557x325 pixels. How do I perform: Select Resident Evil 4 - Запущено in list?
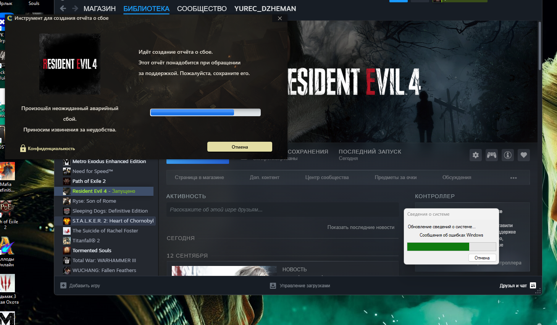(x=104, y=191)
